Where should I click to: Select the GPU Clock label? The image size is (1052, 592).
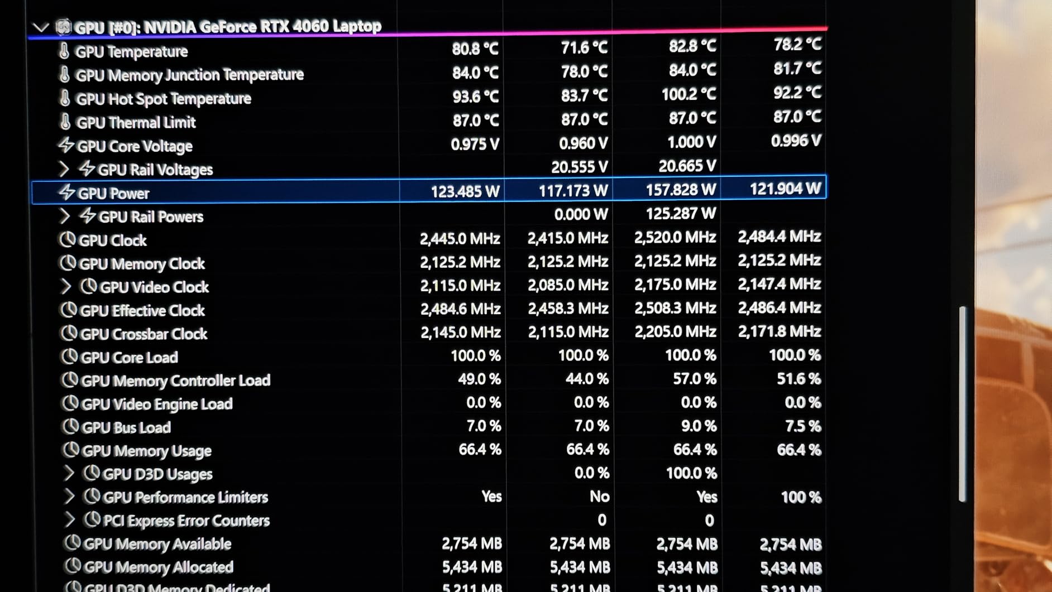113,240
